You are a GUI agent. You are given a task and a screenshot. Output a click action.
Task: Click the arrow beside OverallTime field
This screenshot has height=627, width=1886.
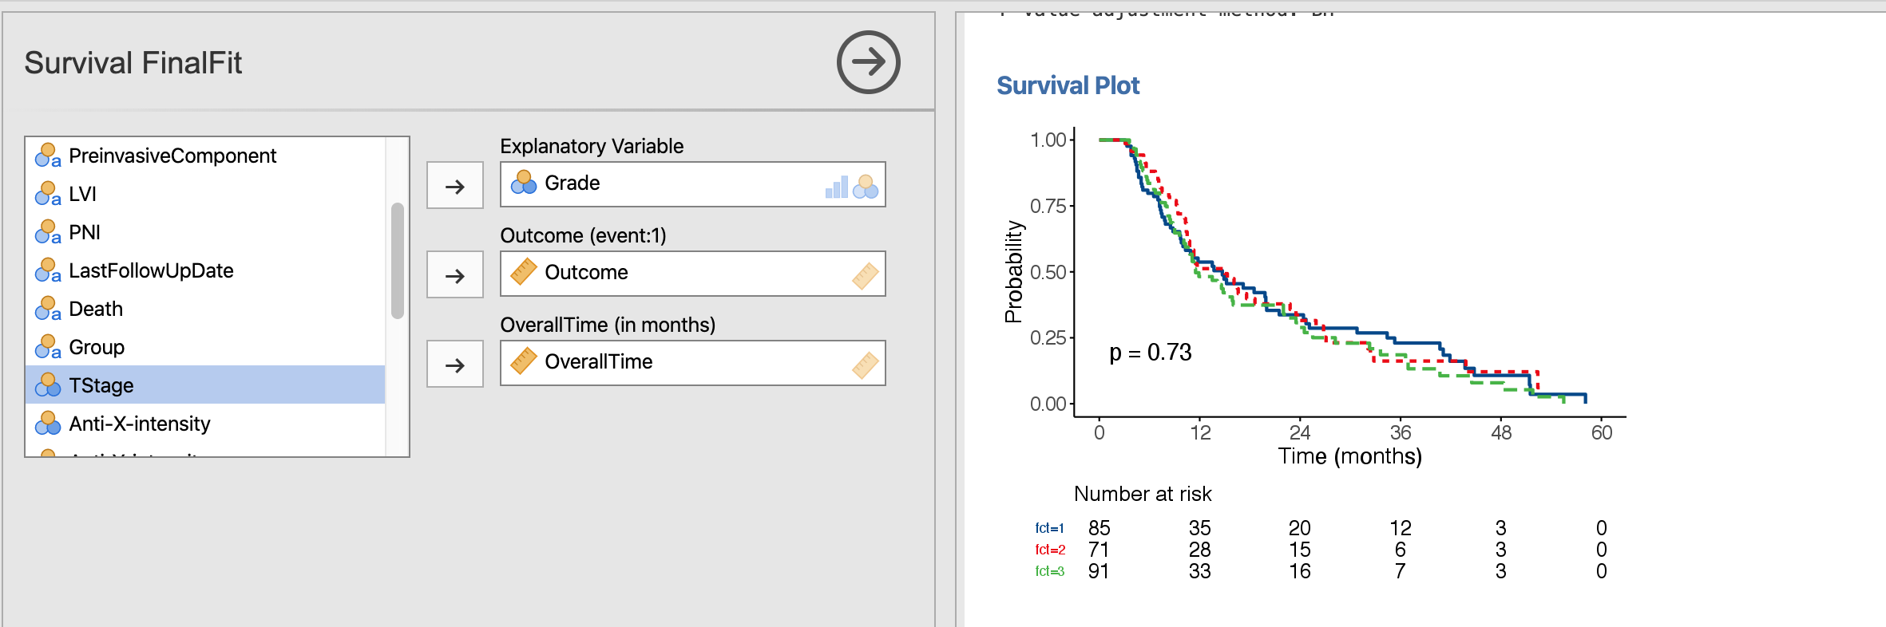pos(454,365)
